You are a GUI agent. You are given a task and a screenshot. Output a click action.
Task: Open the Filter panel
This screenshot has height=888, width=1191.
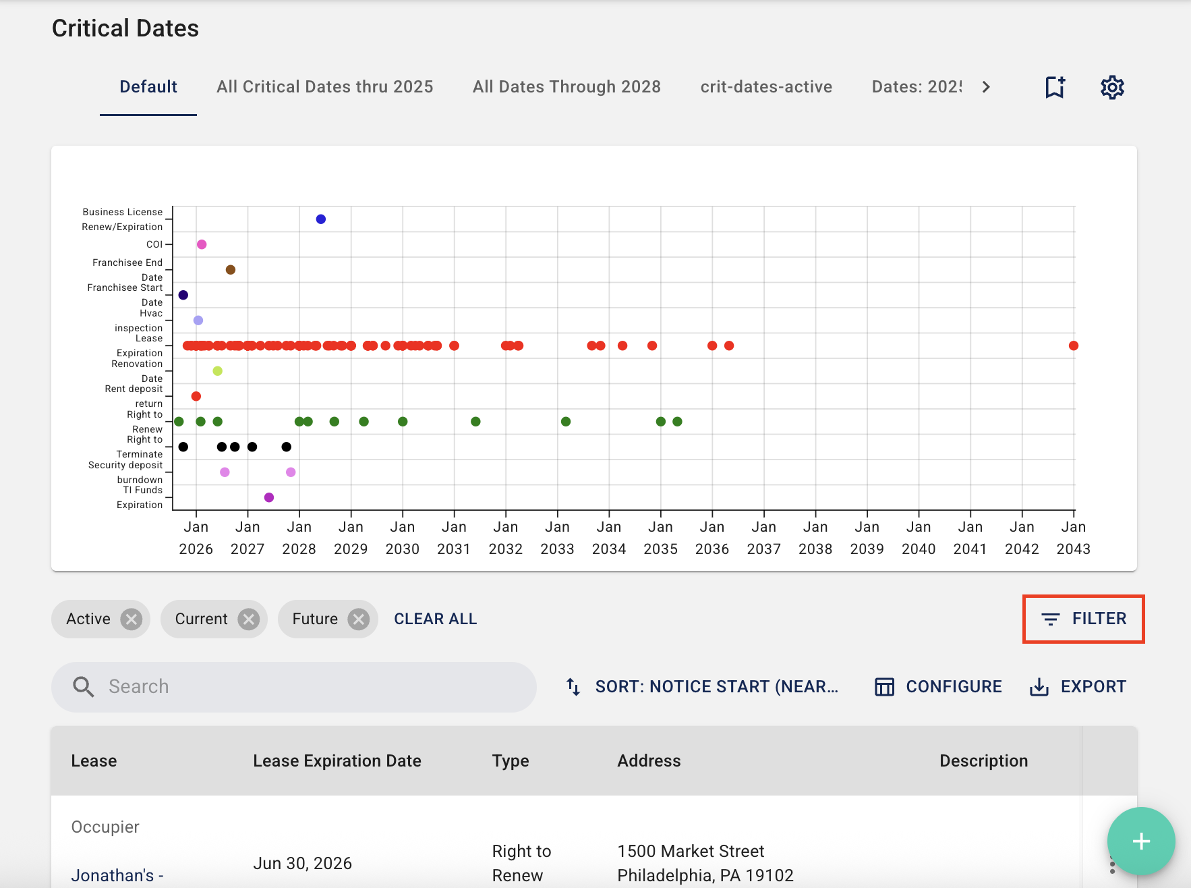point(1083,619)
